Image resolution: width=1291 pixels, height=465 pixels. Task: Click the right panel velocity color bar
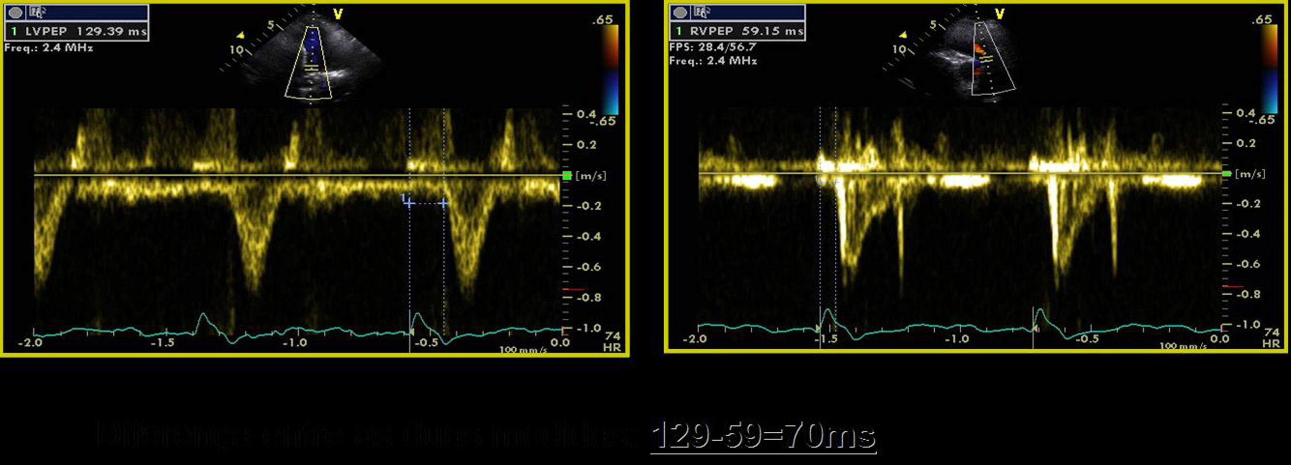tap(1269, 68)
